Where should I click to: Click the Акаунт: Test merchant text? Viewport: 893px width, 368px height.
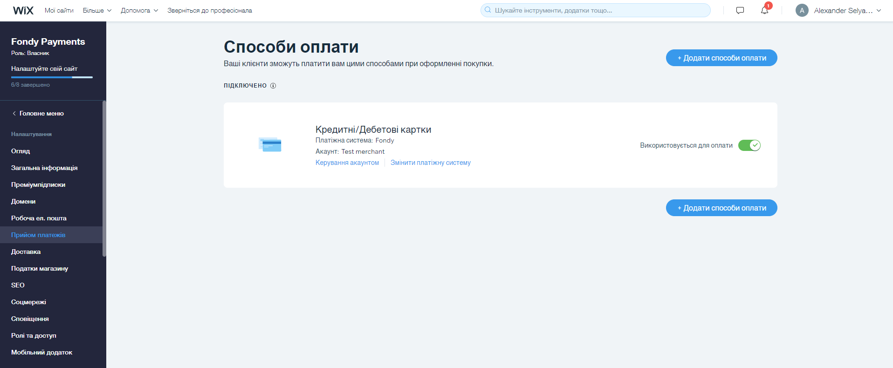(x=350, y=151)
